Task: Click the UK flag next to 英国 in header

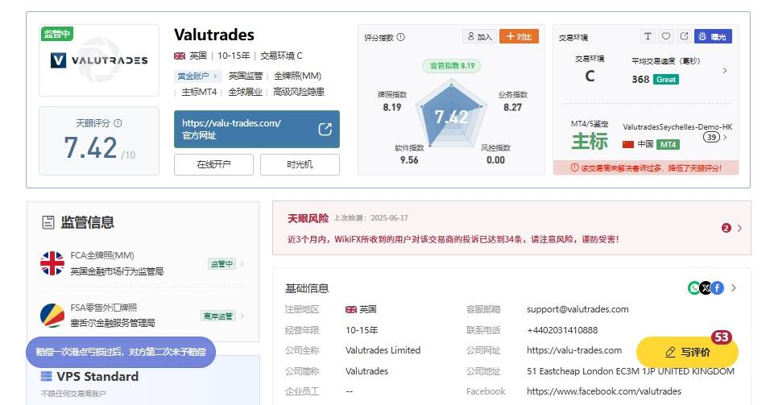Action: click(180, 56)
